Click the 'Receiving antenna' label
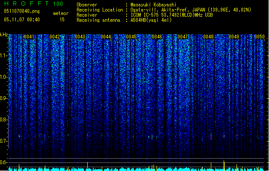Viewport: 269px width, 171px height. tap(98, 20)
